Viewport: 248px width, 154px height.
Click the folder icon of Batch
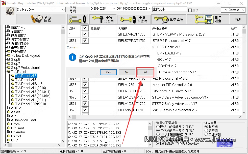pyautogui.click(x=9, y=124)
